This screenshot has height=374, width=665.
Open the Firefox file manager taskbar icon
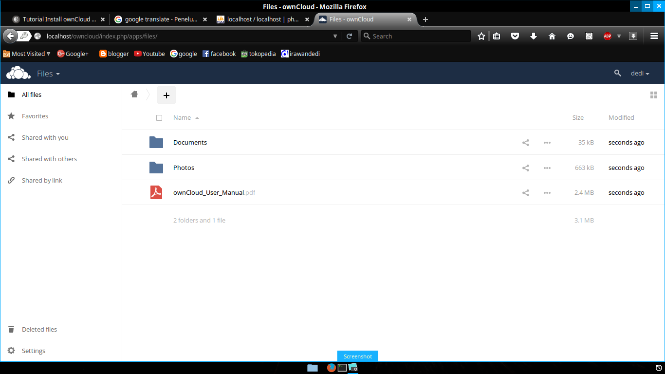[x=312, y=368]
